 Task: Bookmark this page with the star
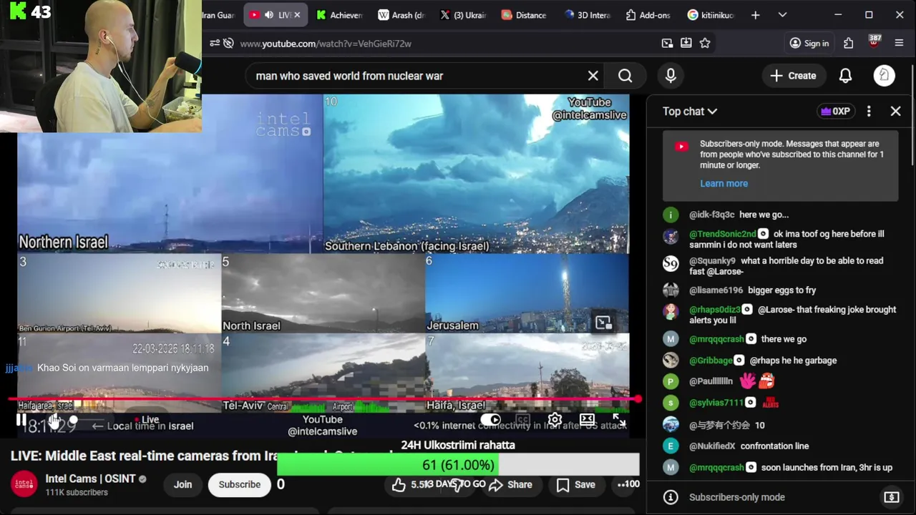705,44
